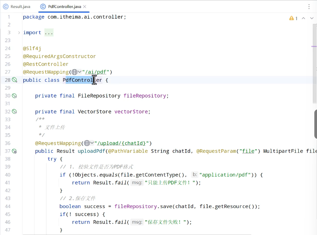Close the PdfController.java tab
Image resolution: width=317 pixels, height=235 pixels.
tap(85, 7)
